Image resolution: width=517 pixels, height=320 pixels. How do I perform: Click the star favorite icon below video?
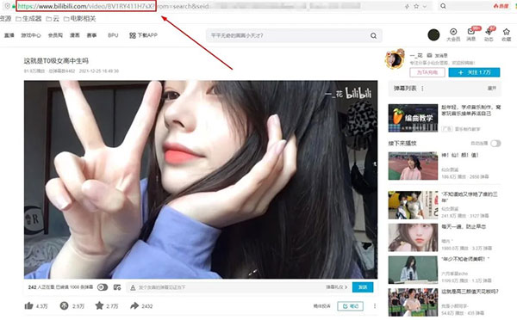pyautogui.click(x=99, y=305)
